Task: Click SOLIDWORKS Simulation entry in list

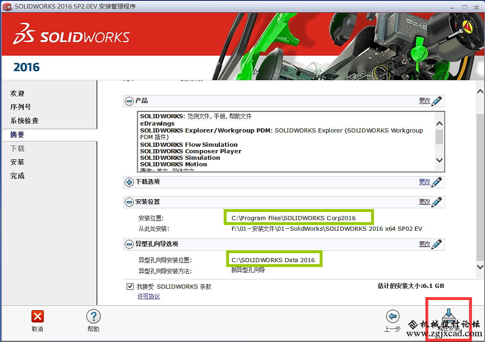Action: click(x=180, y=158)
